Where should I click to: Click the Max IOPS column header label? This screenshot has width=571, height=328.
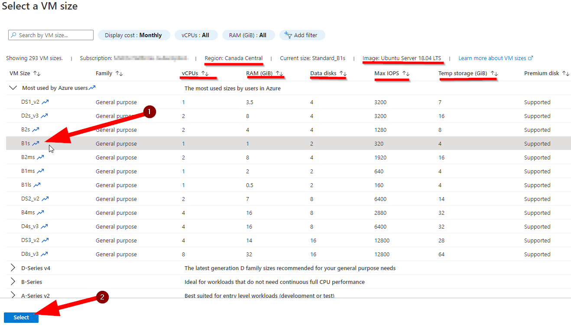point(386,73)
